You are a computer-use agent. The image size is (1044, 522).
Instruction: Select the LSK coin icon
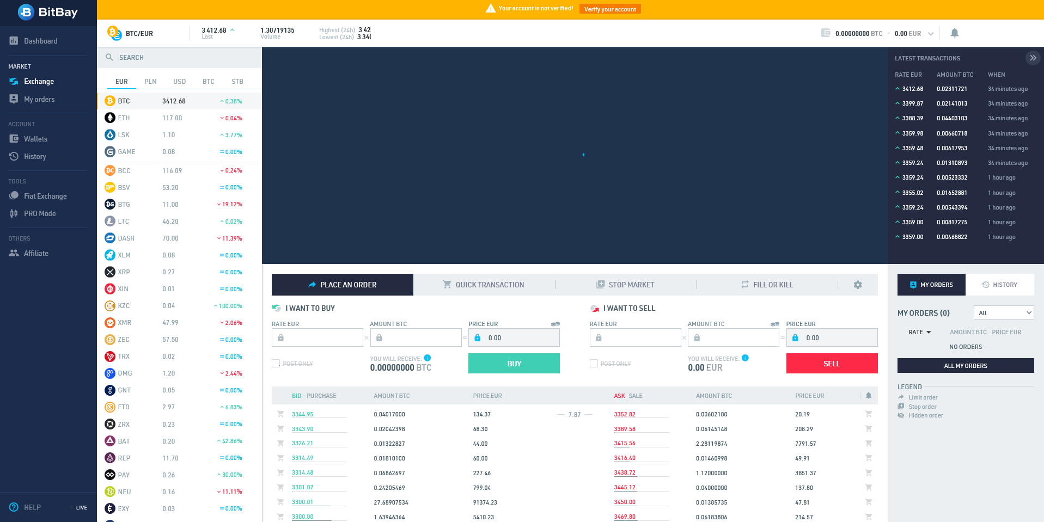tap(110, 134)
